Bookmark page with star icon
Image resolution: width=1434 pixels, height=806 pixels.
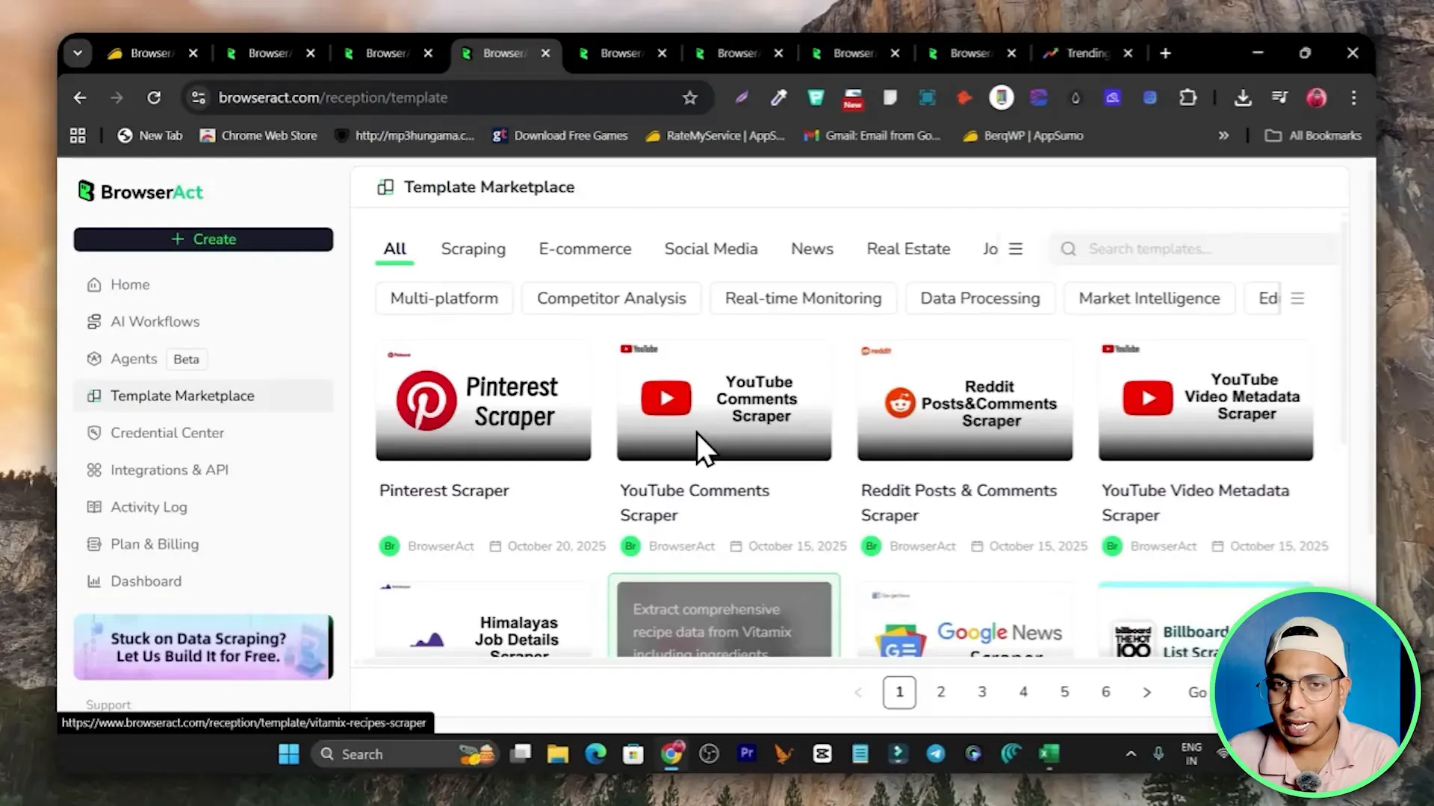point(689,98)
